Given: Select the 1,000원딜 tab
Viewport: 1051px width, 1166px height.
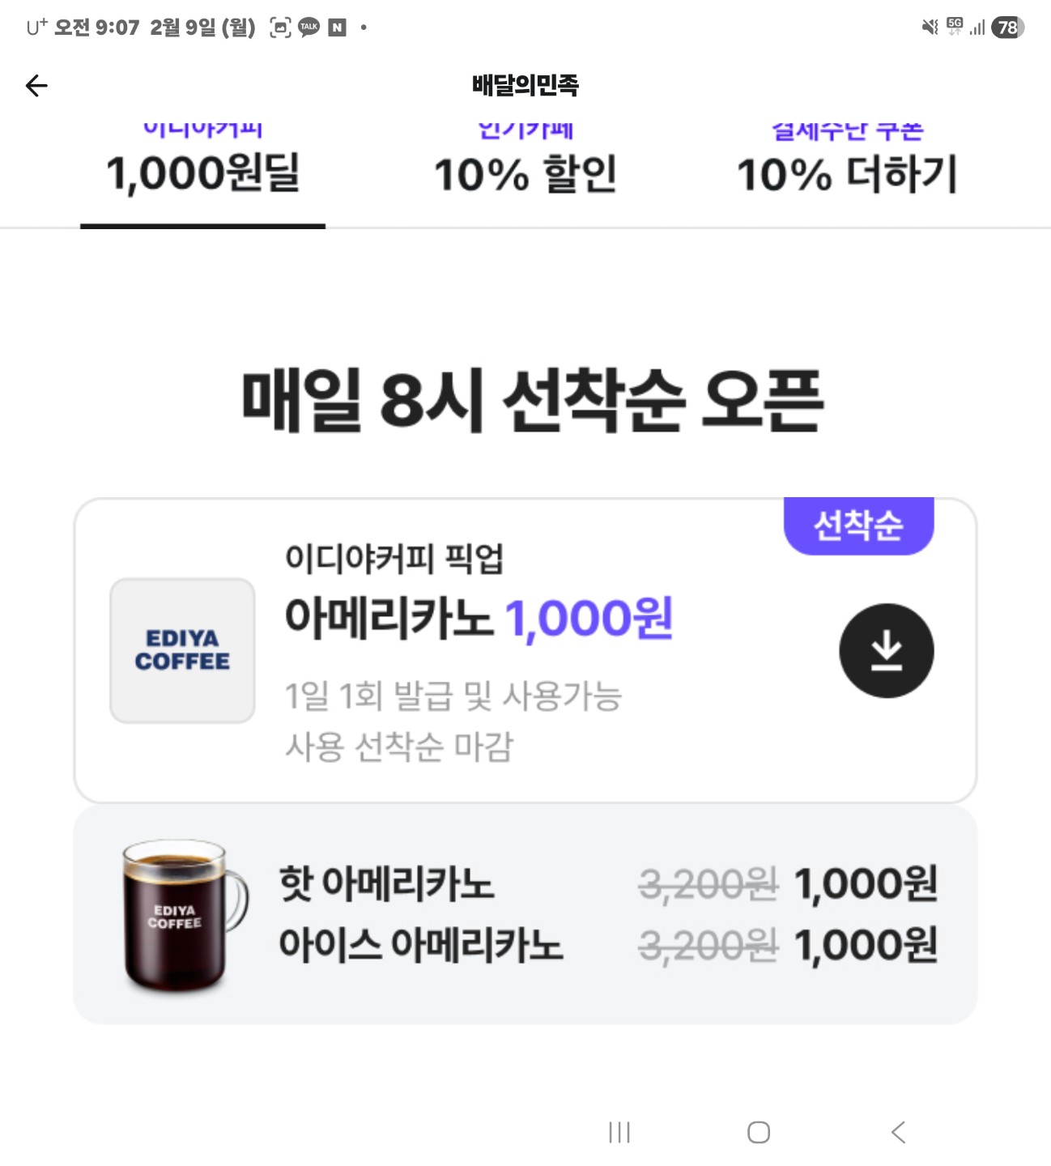Looking at the screenshot, I should pyautogui.click(x=202, y=173).
